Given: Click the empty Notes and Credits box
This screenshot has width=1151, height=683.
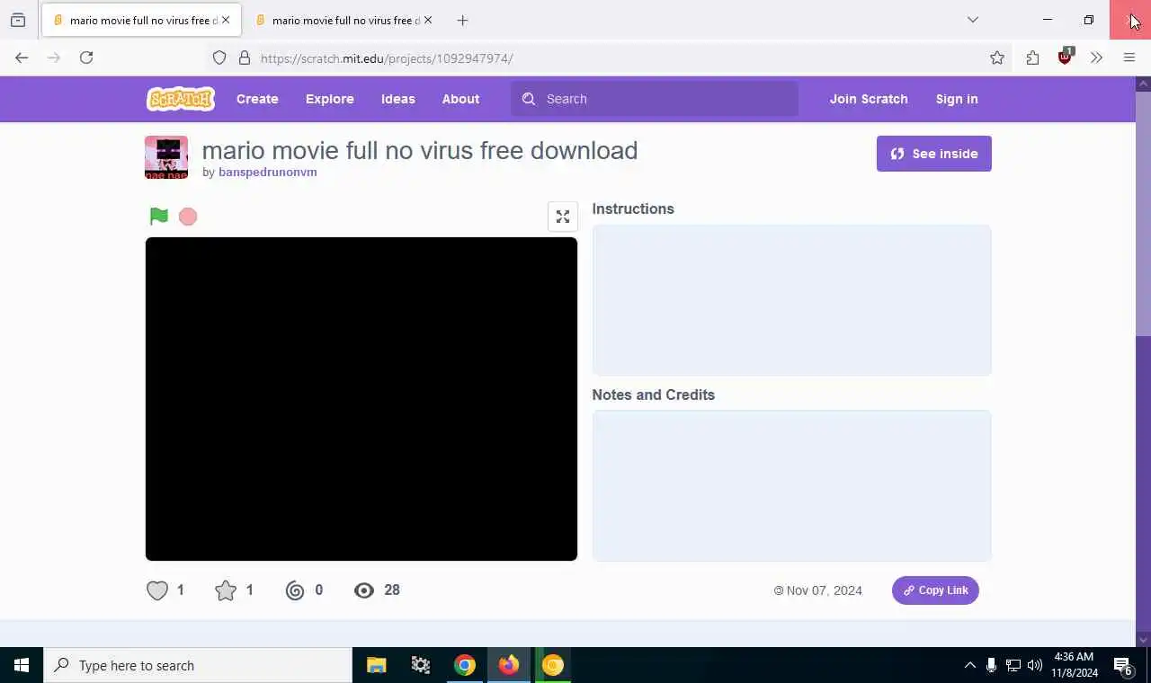Looking at the screenshot, I should point(792,486).
